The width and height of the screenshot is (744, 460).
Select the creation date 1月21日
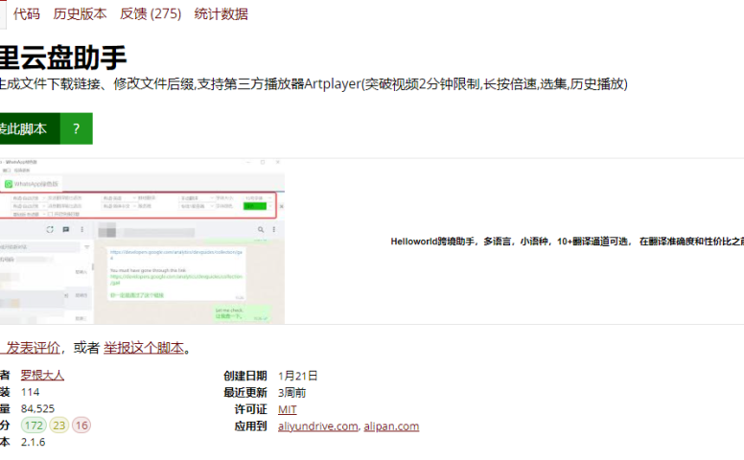point(297,376)
